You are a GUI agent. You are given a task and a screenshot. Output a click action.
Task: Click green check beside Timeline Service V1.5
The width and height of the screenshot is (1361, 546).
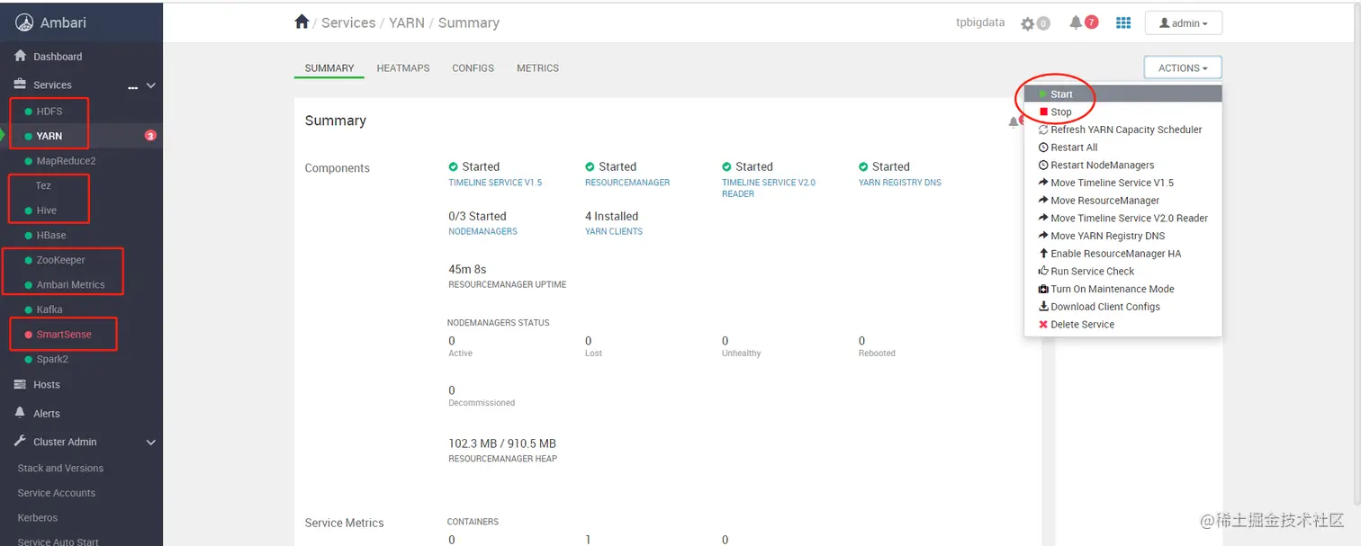(454, 166)
